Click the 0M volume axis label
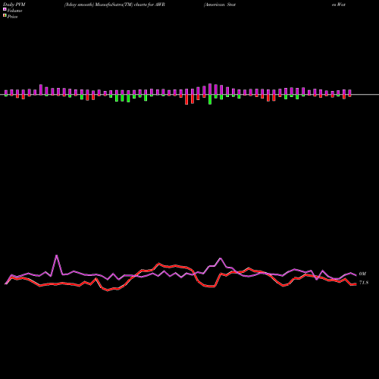379x379 pixels. pos(362,274)
